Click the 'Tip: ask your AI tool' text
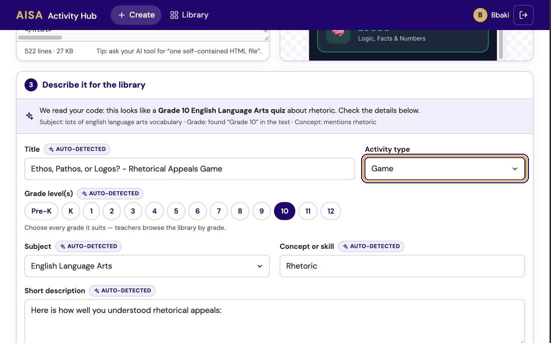The height and width of the screenshot is (343, 551). pos(179,51)
